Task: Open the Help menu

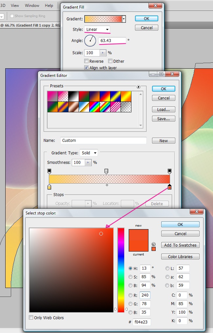Action: tap(49, 6)
